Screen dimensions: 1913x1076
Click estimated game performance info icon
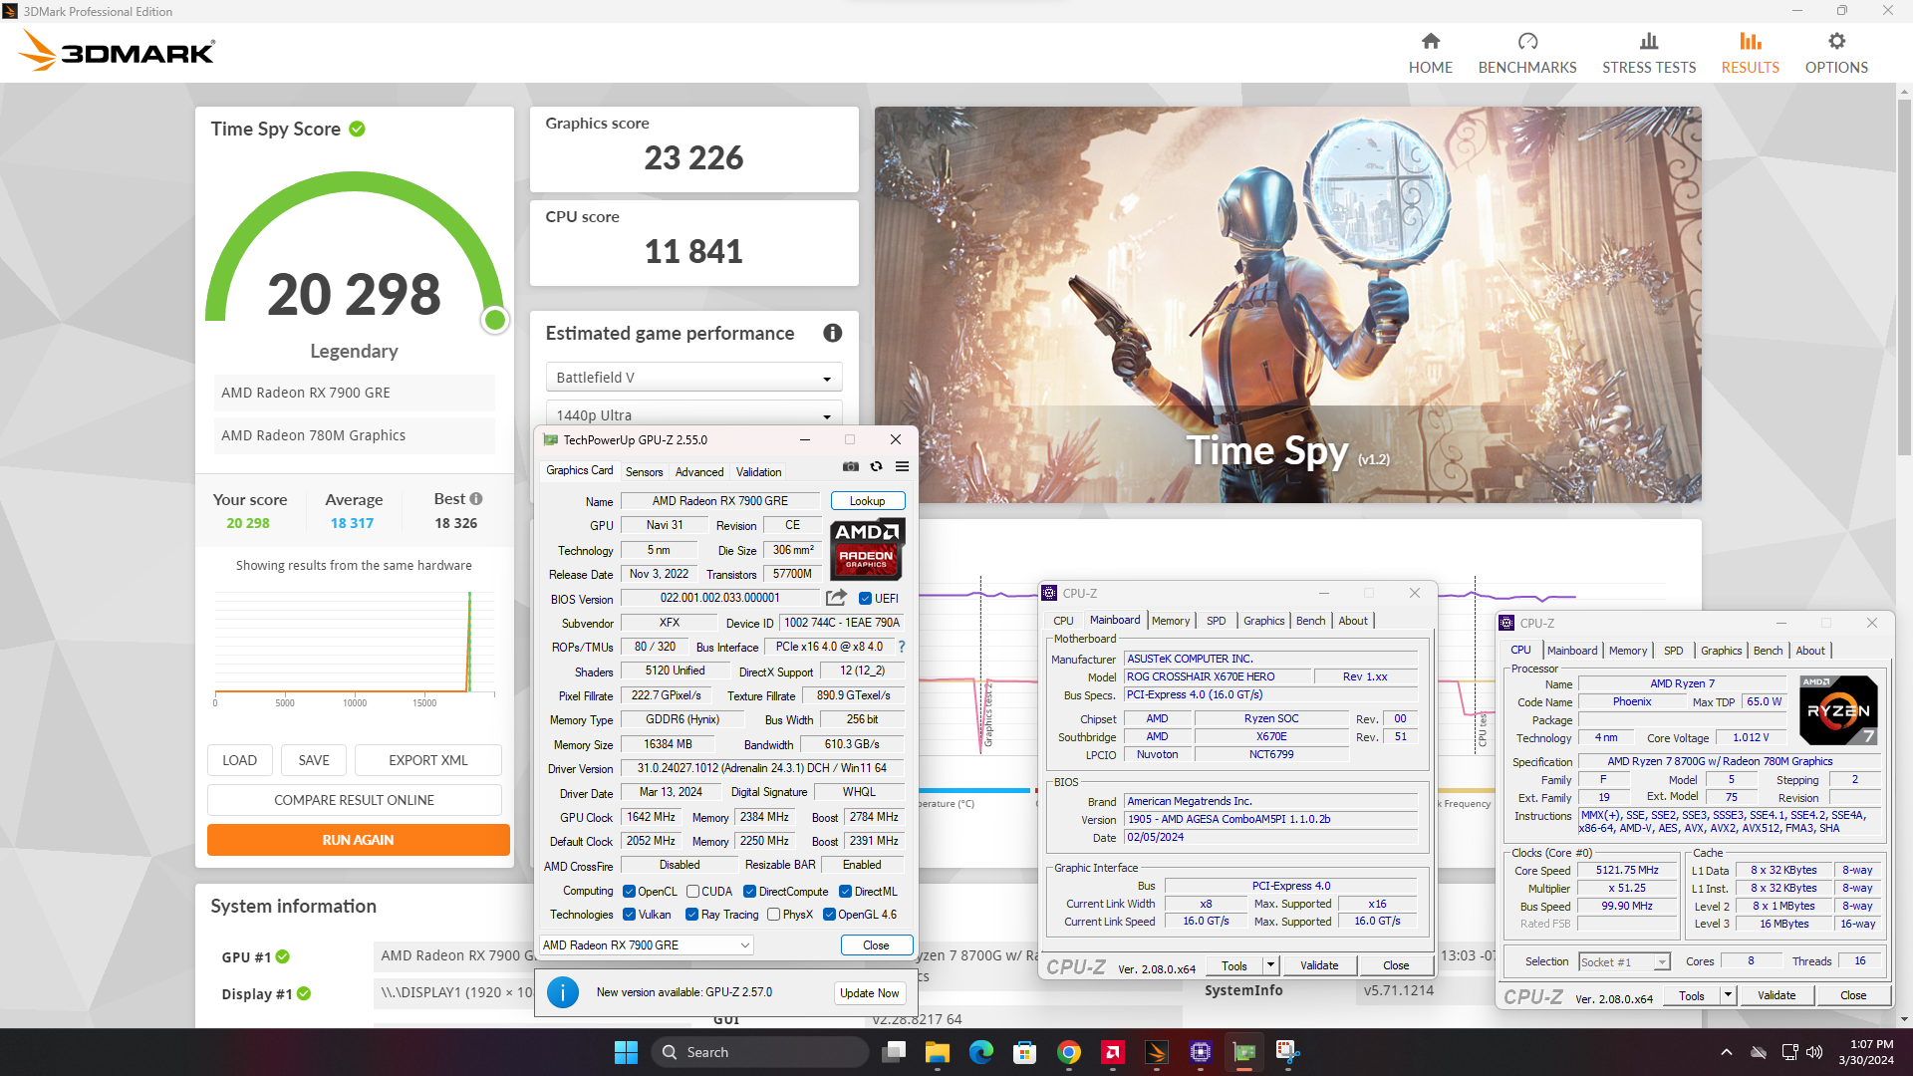[x=832, y=333]
